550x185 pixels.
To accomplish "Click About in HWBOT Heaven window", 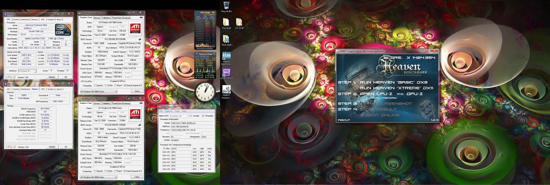I will [x=344, y=120].
